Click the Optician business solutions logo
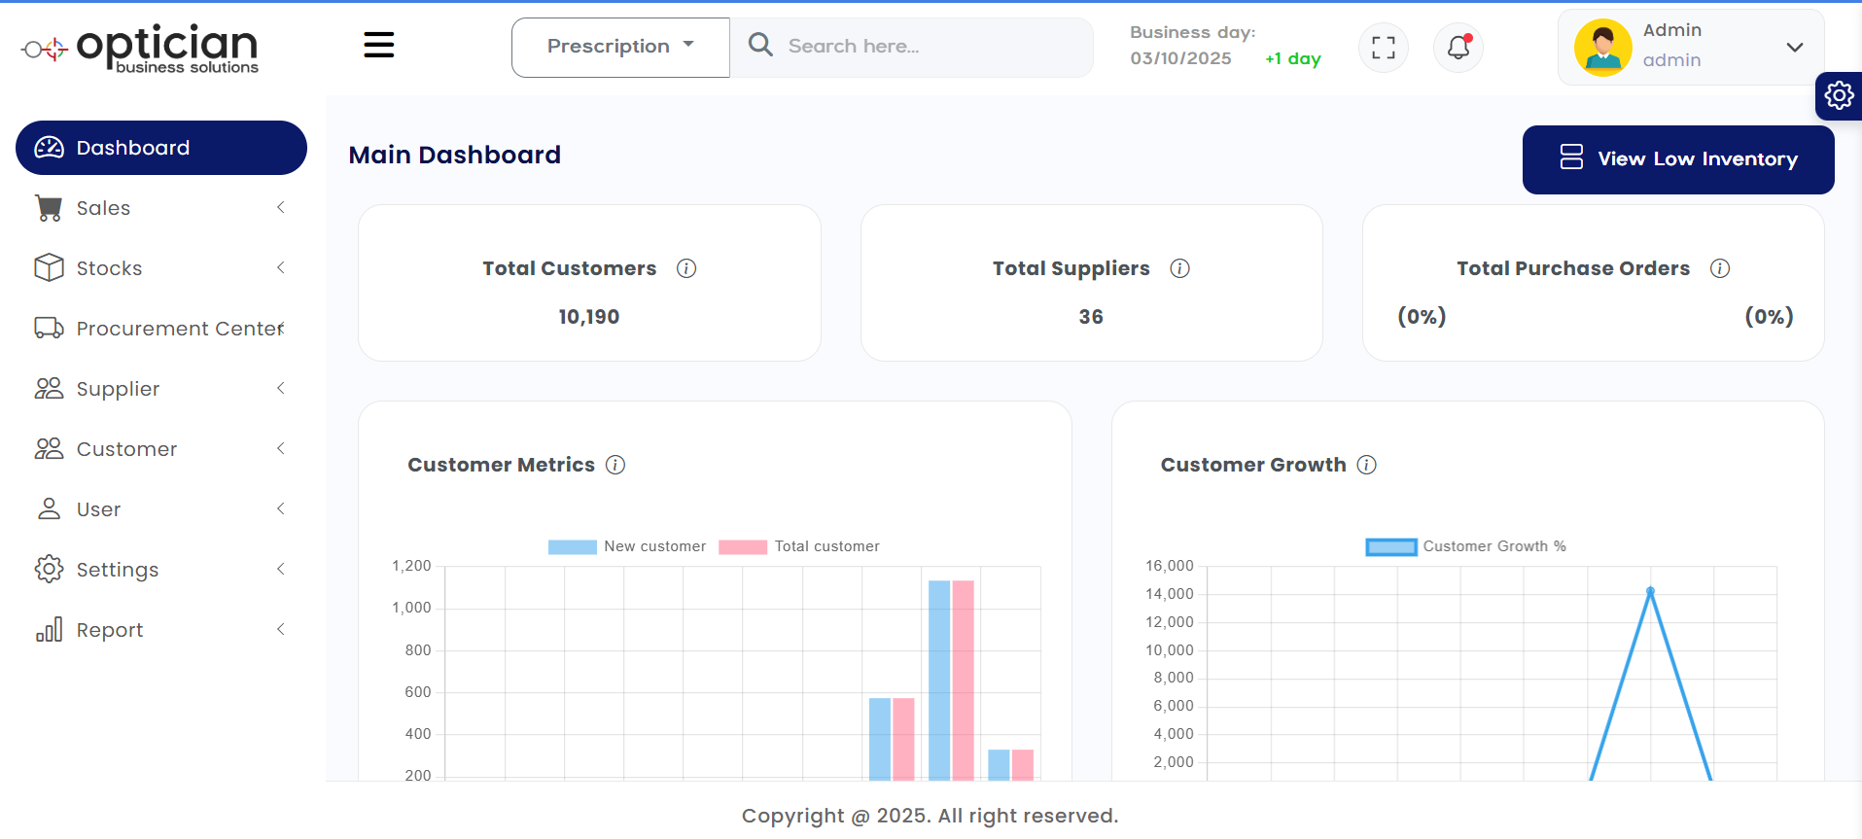 [x=141, y=48]
